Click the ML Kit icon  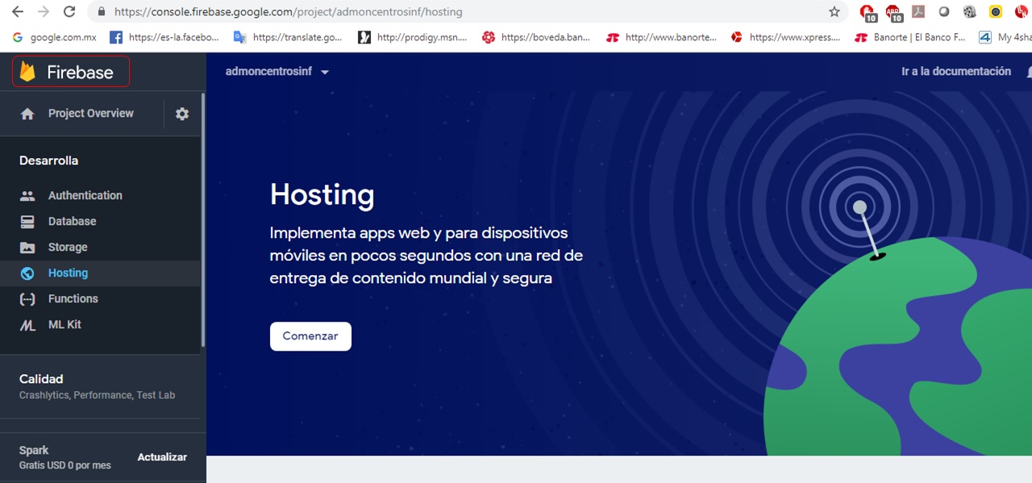27,325
